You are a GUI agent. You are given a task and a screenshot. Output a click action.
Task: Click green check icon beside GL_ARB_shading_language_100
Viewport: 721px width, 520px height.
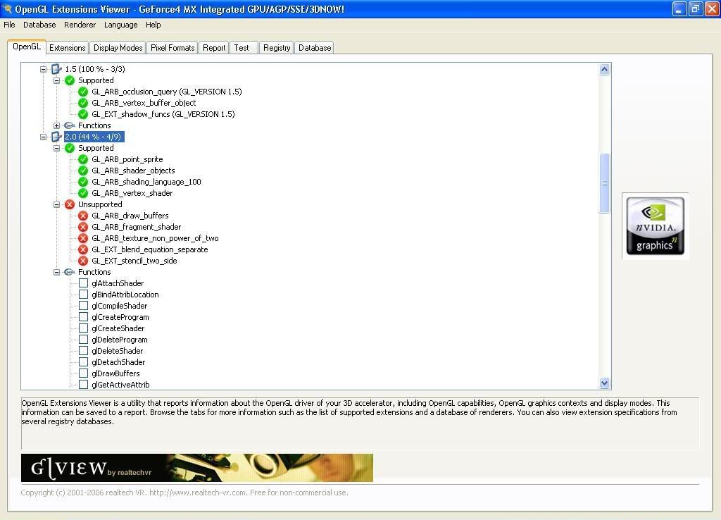(x=83, y=182)
